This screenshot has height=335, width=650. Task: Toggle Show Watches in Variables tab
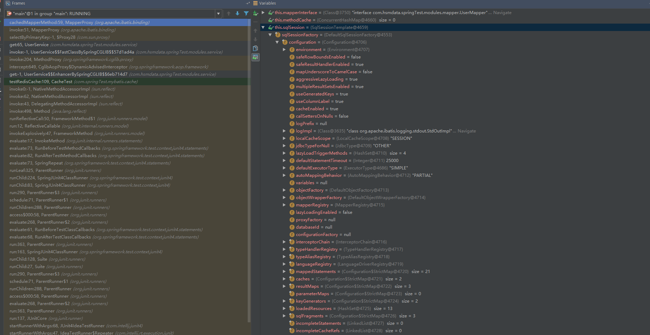tap(255, 57)
